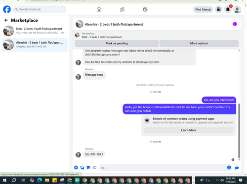Click Aleeshia's avatar in the chat header

point(80,24)
